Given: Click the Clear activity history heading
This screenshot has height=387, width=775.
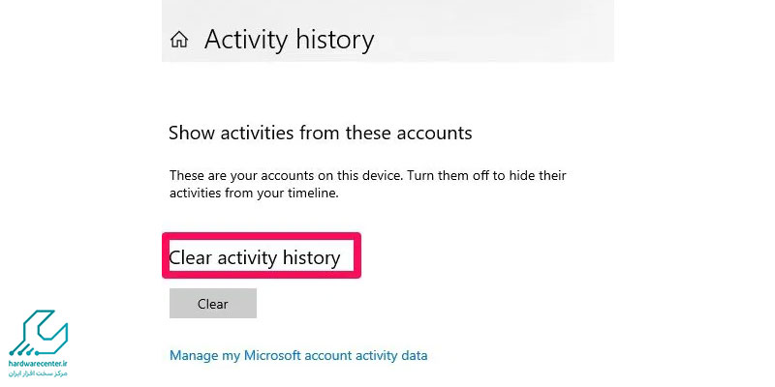Looking at the screenshot, I should (x=255, y=257).
